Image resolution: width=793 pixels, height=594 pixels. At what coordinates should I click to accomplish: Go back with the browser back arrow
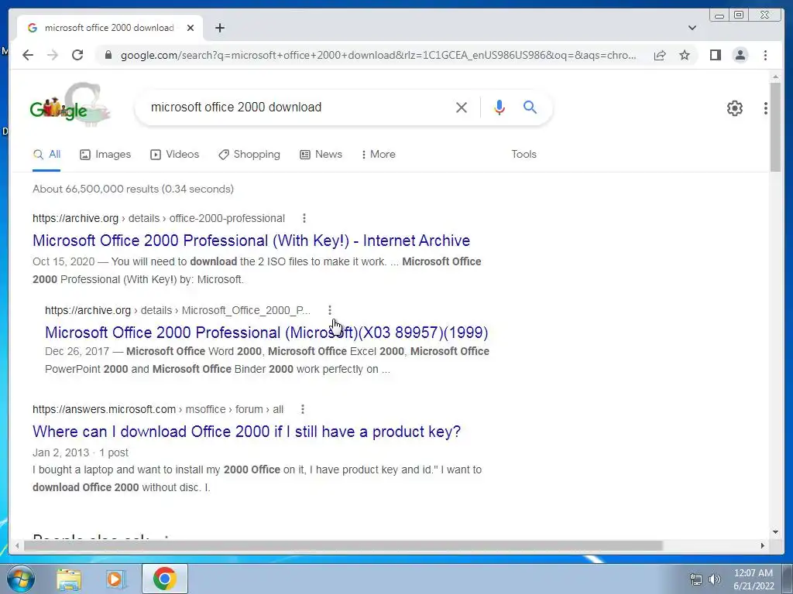click(28, 55)
